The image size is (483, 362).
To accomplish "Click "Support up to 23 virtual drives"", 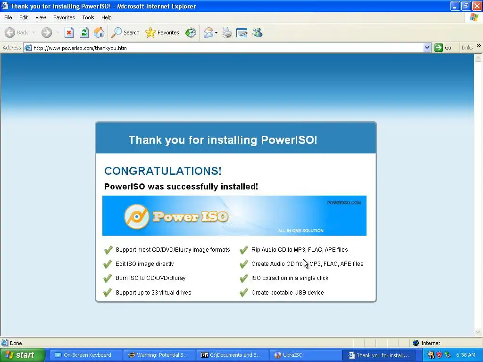I will click(x=153, y=292).
